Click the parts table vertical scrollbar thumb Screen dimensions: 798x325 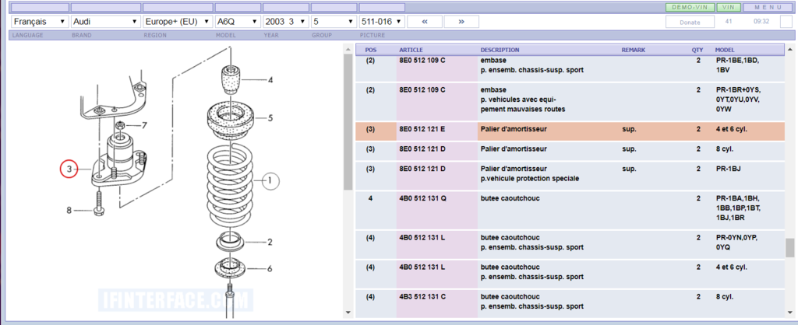tap(789, 247)
